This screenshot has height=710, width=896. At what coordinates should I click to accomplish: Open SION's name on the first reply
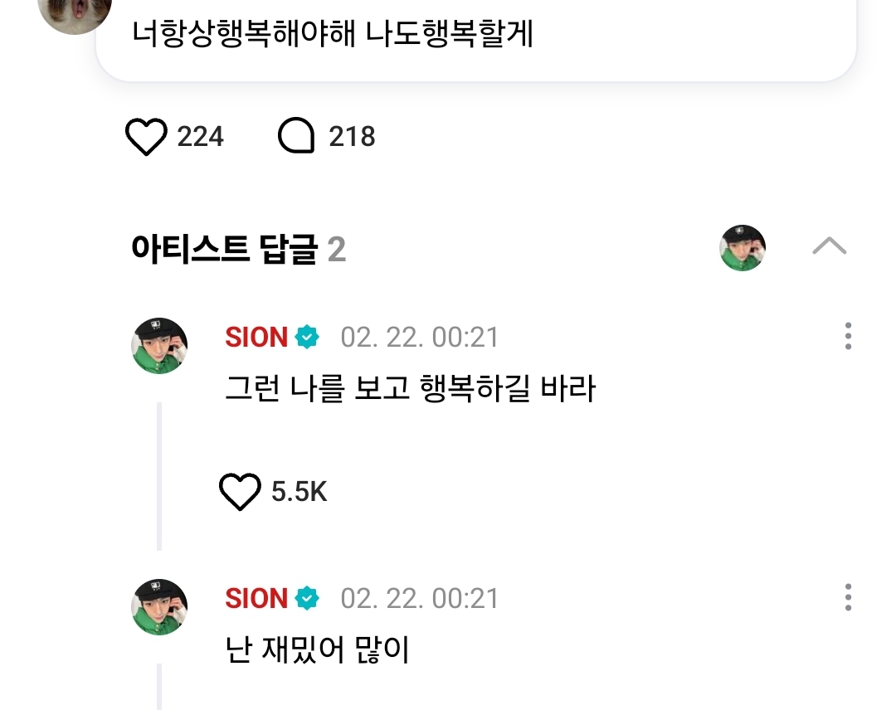256,338
